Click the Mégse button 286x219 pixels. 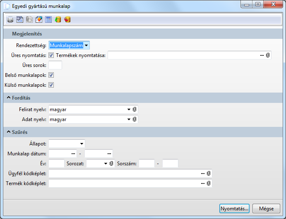266,208
